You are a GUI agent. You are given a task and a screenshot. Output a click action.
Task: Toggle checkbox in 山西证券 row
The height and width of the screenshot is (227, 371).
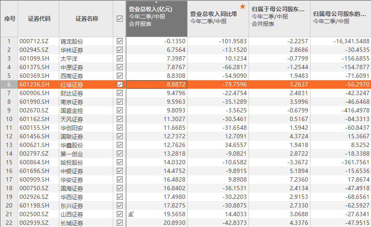click(x=120, y=214)
